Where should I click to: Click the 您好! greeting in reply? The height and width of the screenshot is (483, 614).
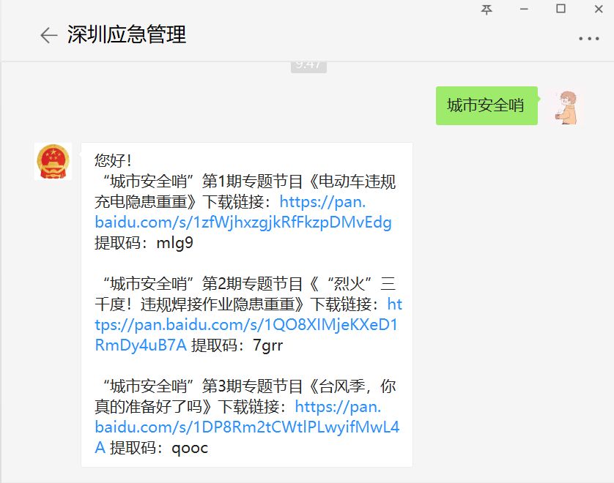click(112, 160)
